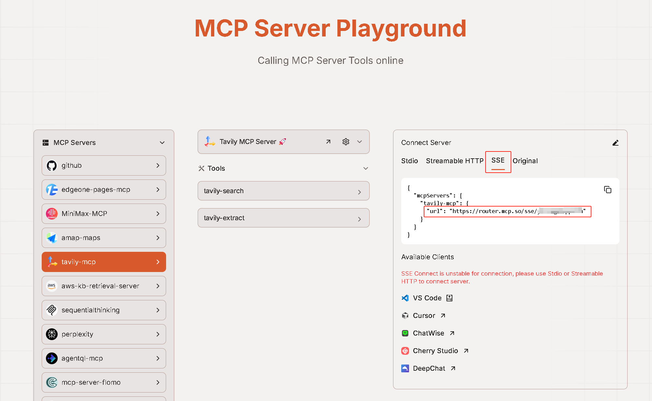Open the tavily-mcp server
The height and width of the screenshot is (401, 652).
(x=104, y=262)
